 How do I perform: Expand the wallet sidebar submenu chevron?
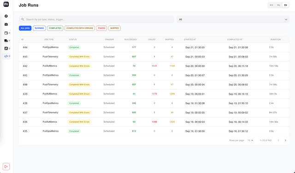tap(9, 33)
